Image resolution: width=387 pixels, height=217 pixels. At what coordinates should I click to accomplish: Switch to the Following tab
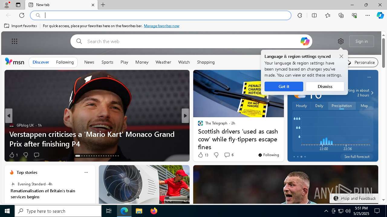[65, 62]
